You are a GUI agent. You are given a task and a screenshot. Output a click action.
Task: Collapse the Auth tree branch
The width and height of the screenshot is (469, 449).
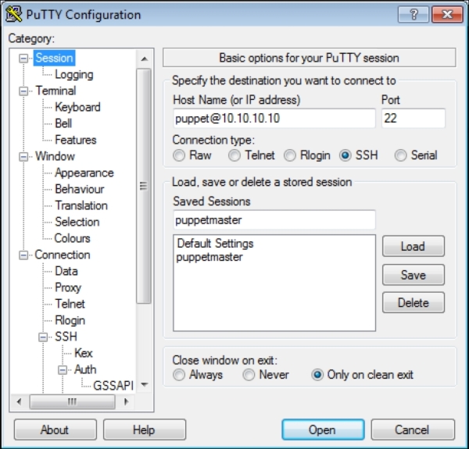click(63, 369)
